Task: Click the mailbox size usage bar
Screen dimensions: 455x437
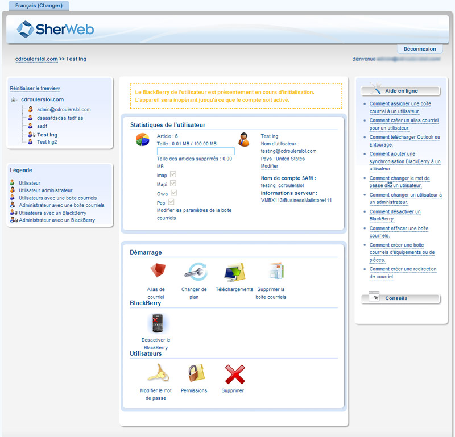Action: click(196, 151)
